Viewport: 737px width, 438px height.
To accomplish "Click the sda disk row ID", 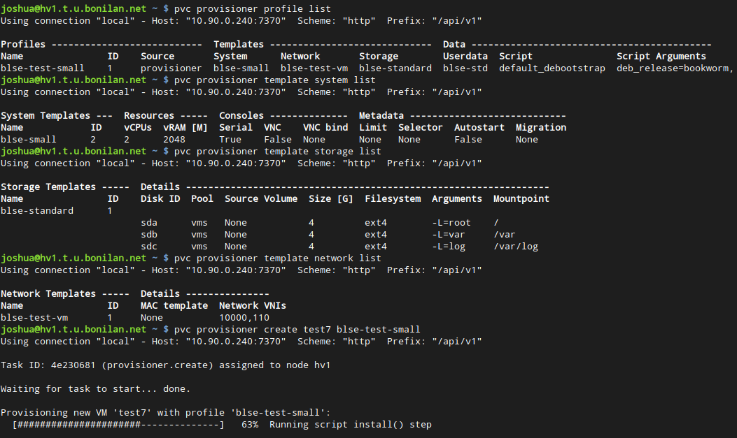I will pyautogui.click(x=149, y=223).
